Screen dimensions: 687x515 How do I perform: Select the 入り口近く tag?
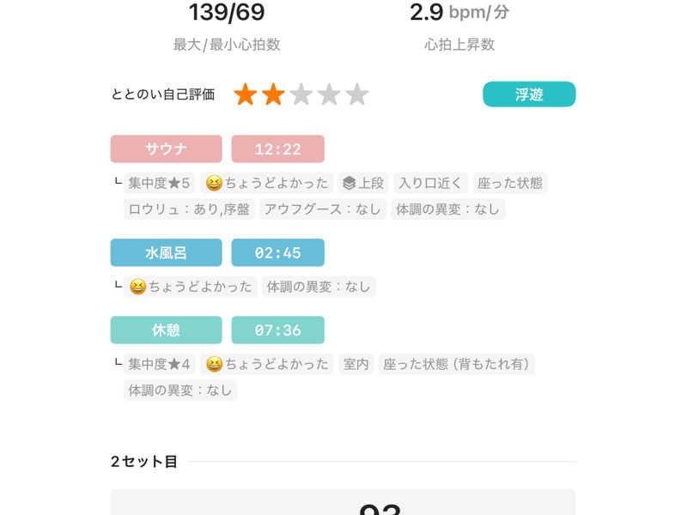tap(430, 183)
